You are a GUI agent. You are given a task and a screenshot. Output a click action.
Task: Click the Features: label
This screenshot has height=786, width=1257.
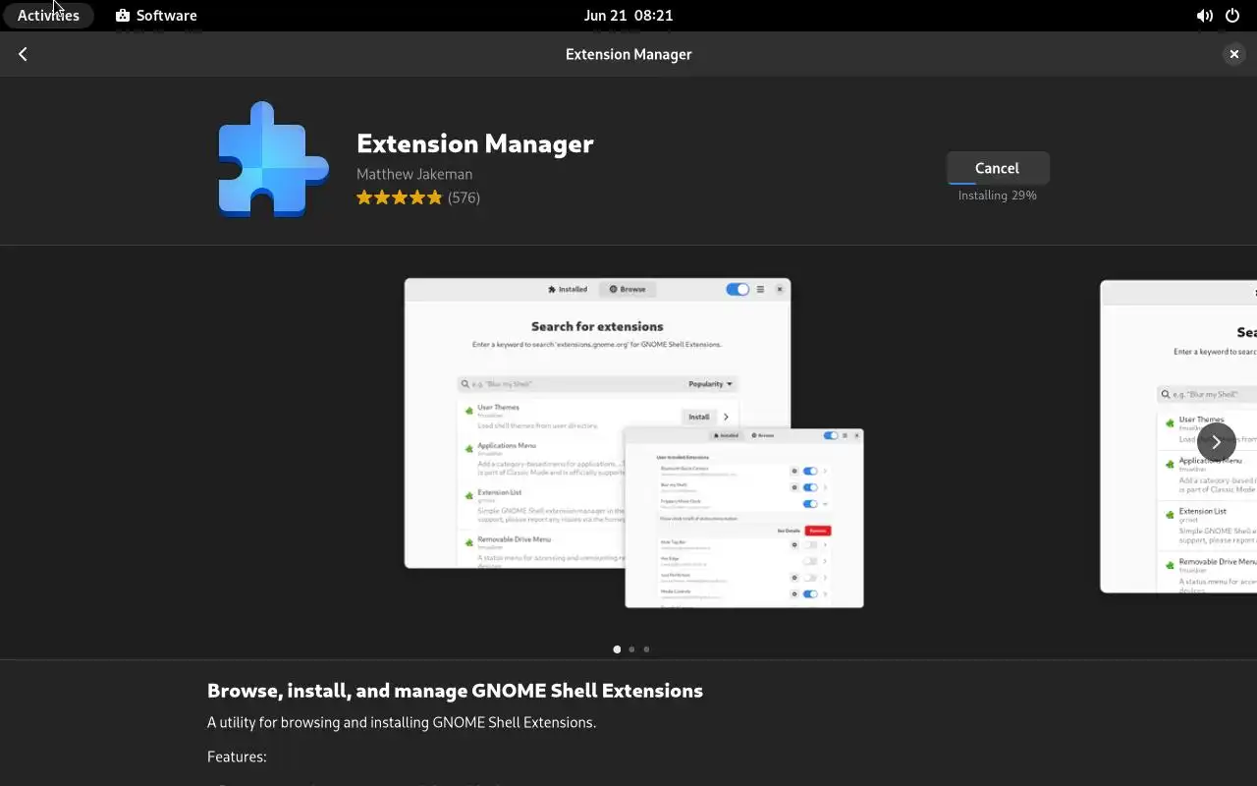tap(237, 757)
